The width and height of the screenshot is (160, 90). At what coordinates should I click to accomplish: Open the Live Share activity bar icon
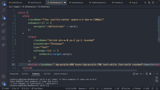click(3, 45)
